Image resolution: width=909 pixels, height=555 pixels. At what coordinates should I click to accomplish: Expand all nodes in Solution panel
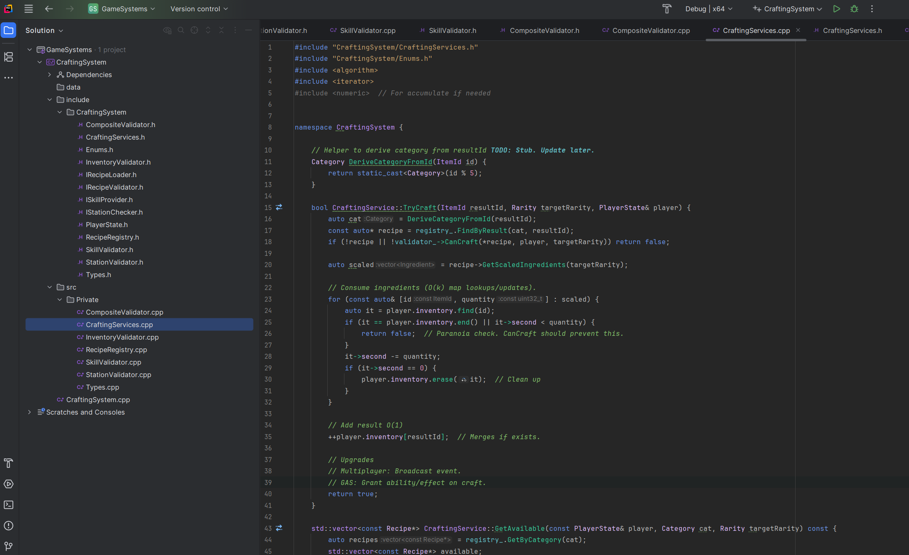point(208,30)
